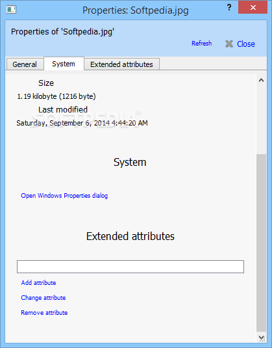Click the window icon in the title bar
The width and height of the screenshot is (272, 348).
(11, 10)
